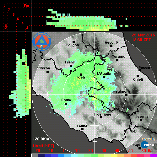Click the 'L'Aquila' city label
Image resolution: width=157 pixels, height=157 pixels.
coord(104,73)
